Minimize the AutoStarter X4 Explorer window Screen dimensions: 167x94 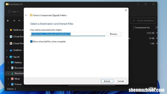tap(138, 4)
